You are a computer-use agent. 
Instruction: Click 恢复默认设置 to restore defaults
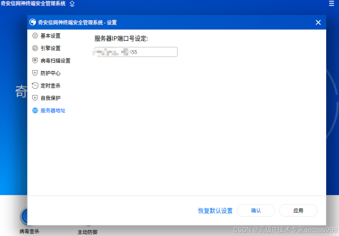pyautogui.click(x=215, y=211)
